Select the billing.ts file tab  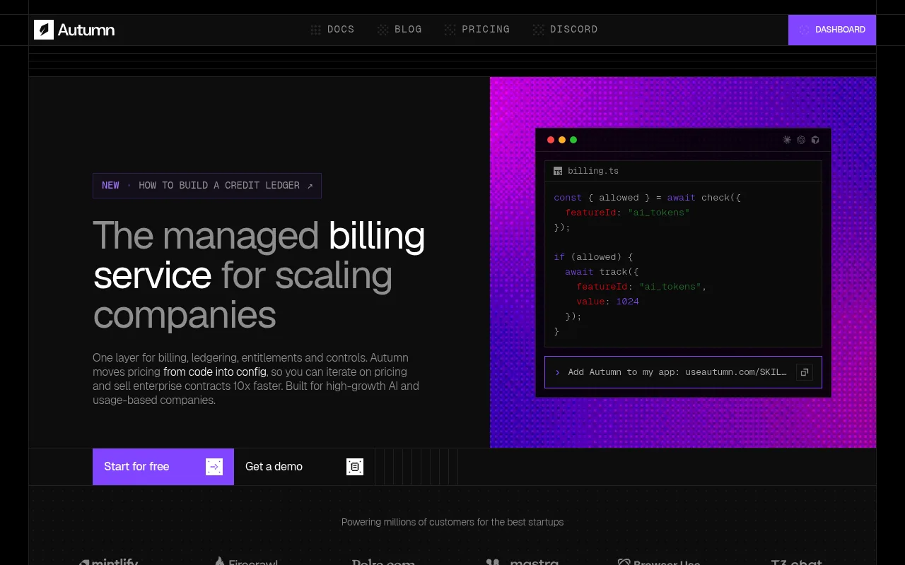[x=586, y=171]
